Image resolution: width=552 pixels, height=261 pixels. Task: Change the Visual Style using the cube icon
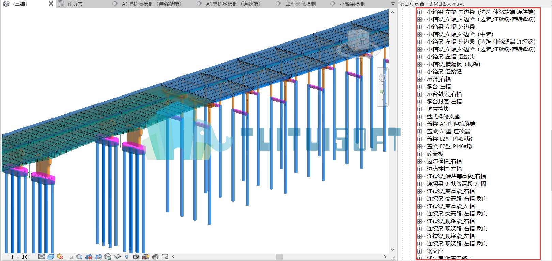click(x=51, y=257)
